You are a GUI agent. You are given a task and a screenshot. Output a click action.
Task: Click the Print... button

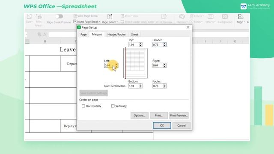click(159, 115)
